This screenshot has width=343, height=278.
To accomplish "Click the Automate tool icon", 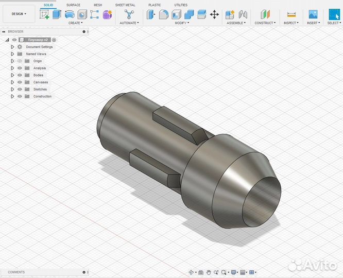I will (128, 14).
